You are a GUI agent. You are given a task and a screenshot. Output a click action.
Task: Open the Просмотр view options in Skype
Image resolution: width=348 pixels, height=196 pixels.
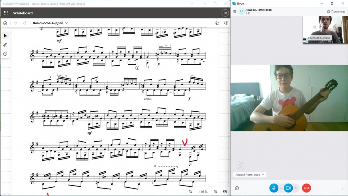point(336,12)
